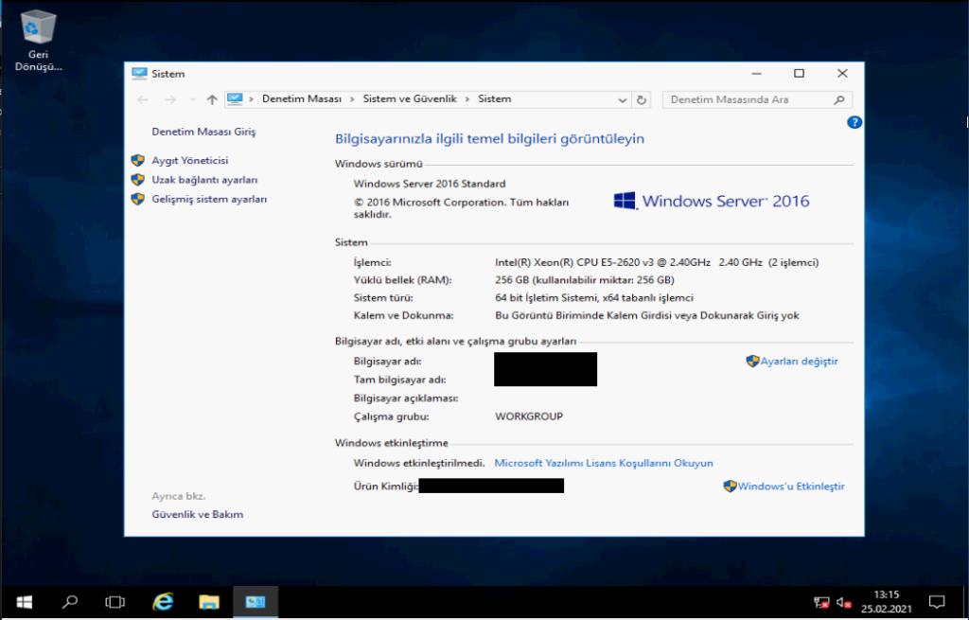This screenshot has height=620, width=969.
Task: Expand the address bar history dropdown
Action: coord(623,100)
